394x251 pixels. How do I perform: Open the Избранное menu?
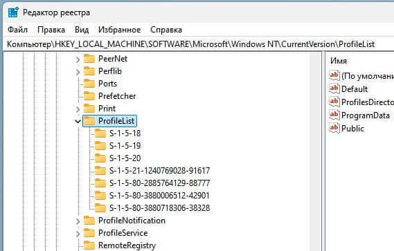click(119, 30)
